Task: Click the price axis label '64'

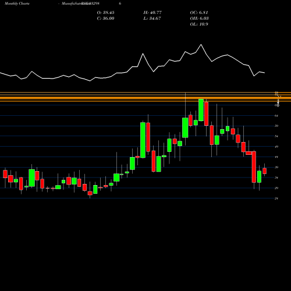Action: (x=276, y=116)
